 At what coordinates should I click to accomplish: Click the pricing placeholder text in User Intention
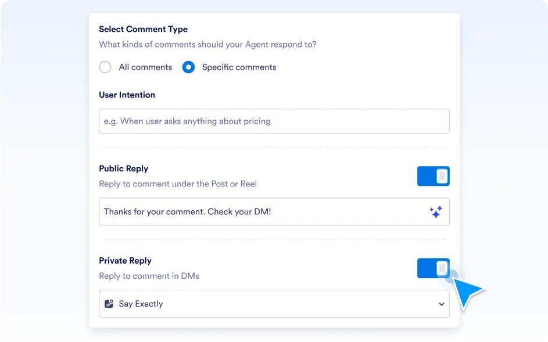(x=187, y=121)
